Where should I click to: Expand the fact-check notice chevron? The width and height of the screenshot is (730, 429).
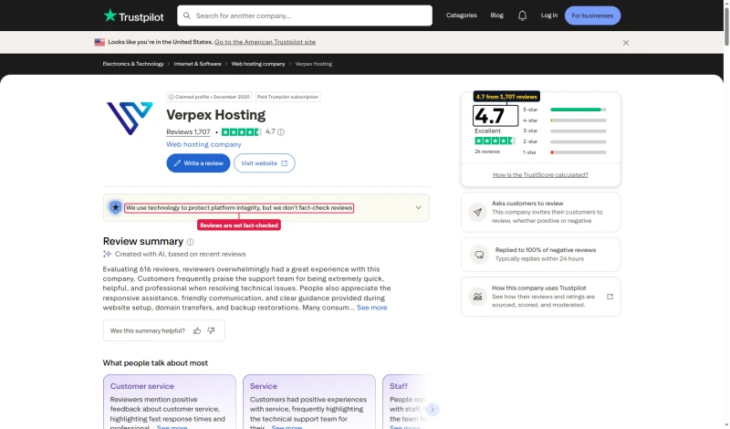[x=418, y=207]
